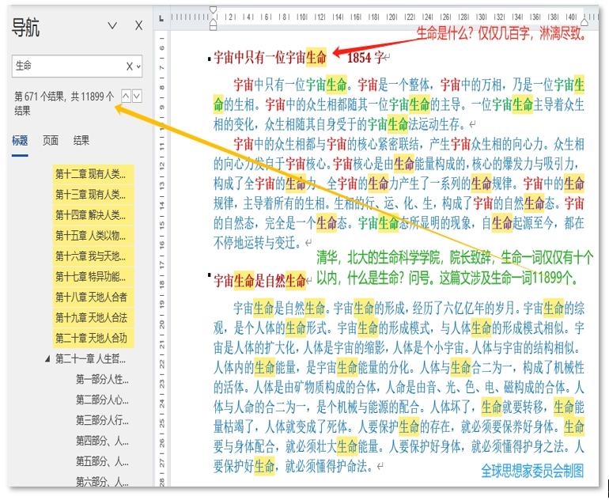Viewport: 609px width, 500px height.
Task: Open sub-heading 第一部分人性
Action: click(x=102, y=379)
